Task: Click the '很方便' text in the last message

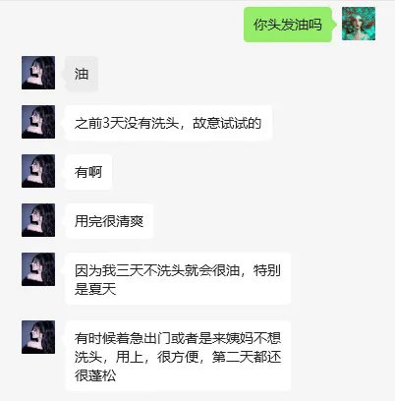Action: coord(178,357)
